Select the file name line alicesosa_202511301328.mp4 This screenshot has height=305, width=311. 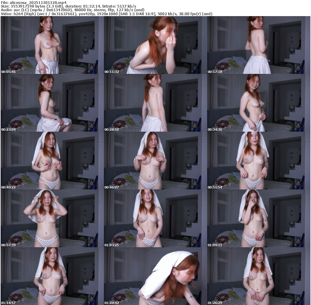point(34,2)
